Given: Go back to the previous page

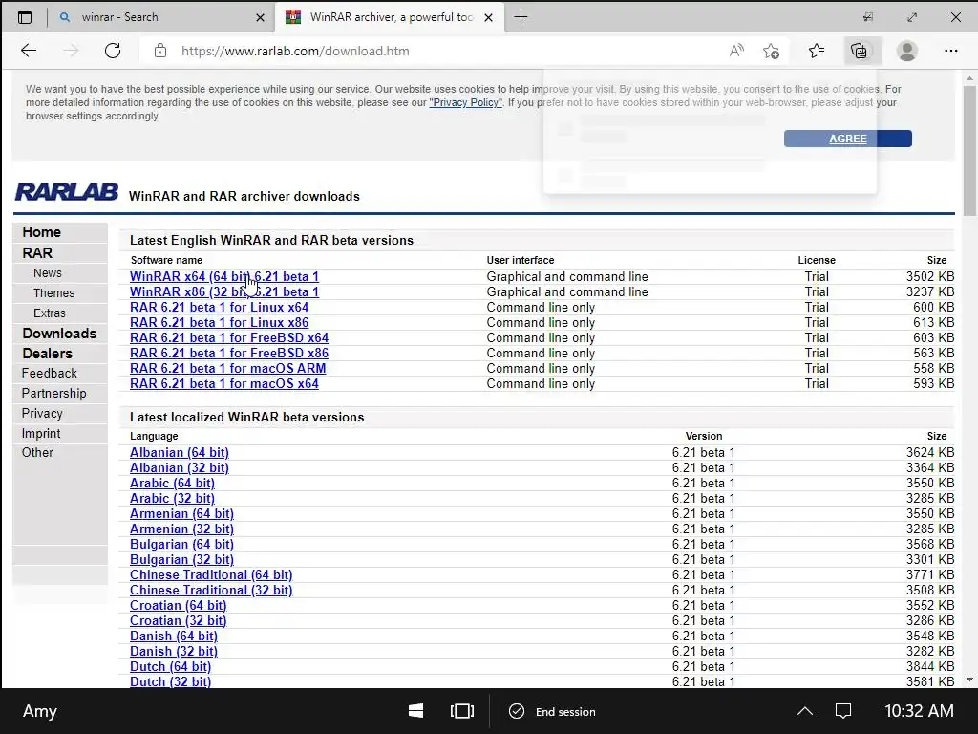Looking at the screenshot, I should (x=29, y=51).
